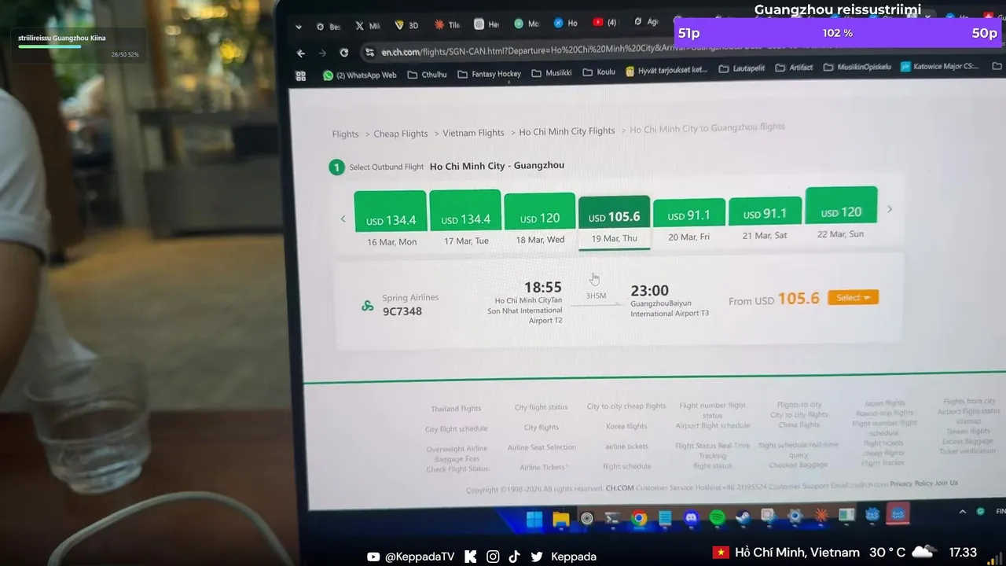Open the WhatsApp Web bookmark

click(x=359, y=75)
